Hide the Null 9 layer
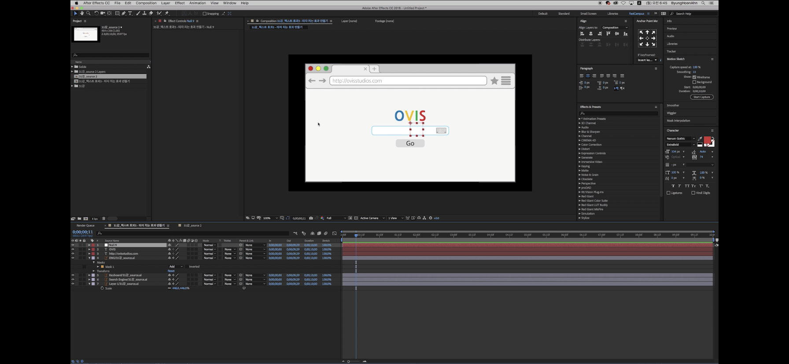Image resolution: width=789 pixels, height=364 pixels. [73, 245]
